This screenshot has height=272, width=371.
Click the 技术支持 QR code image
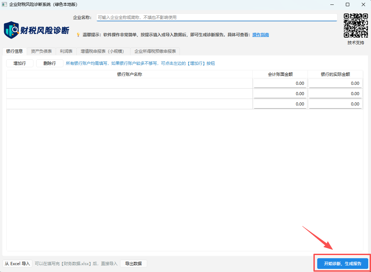tap(355, 26)
